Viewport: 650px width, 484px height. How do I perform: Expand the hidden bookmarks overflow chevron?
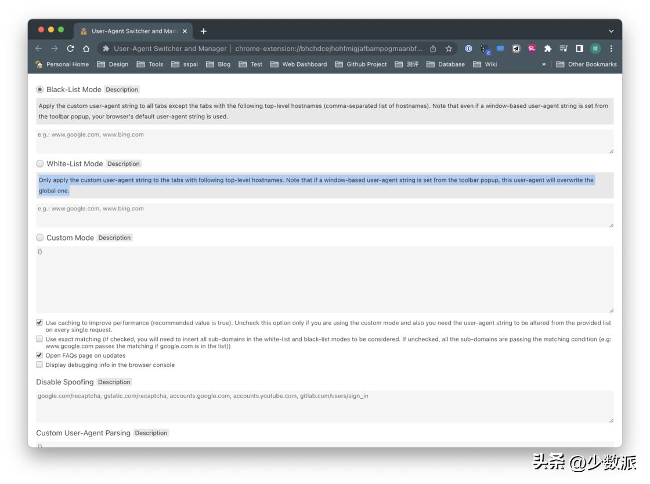(543, 64)
